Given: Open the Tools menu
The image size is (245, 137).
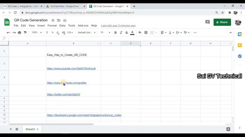Looking at the screenshot, I should (72, 25).
